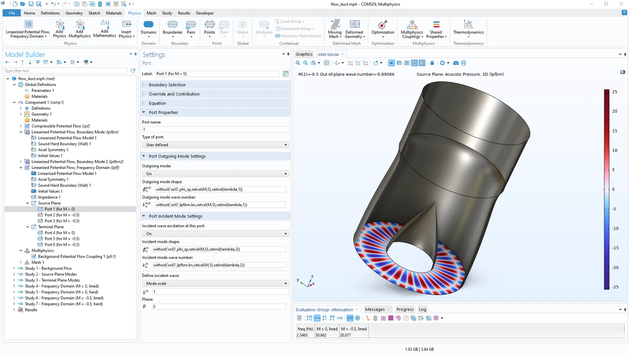Click the Zoom Extents icon in graphics toolbar
The height and width of the screenshot is (354, 630).
pyautogui.click(x=326, y=63)
